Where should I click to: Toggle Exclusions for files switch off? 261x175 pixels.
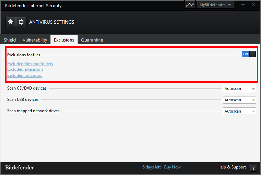click(x=249, y=54)
